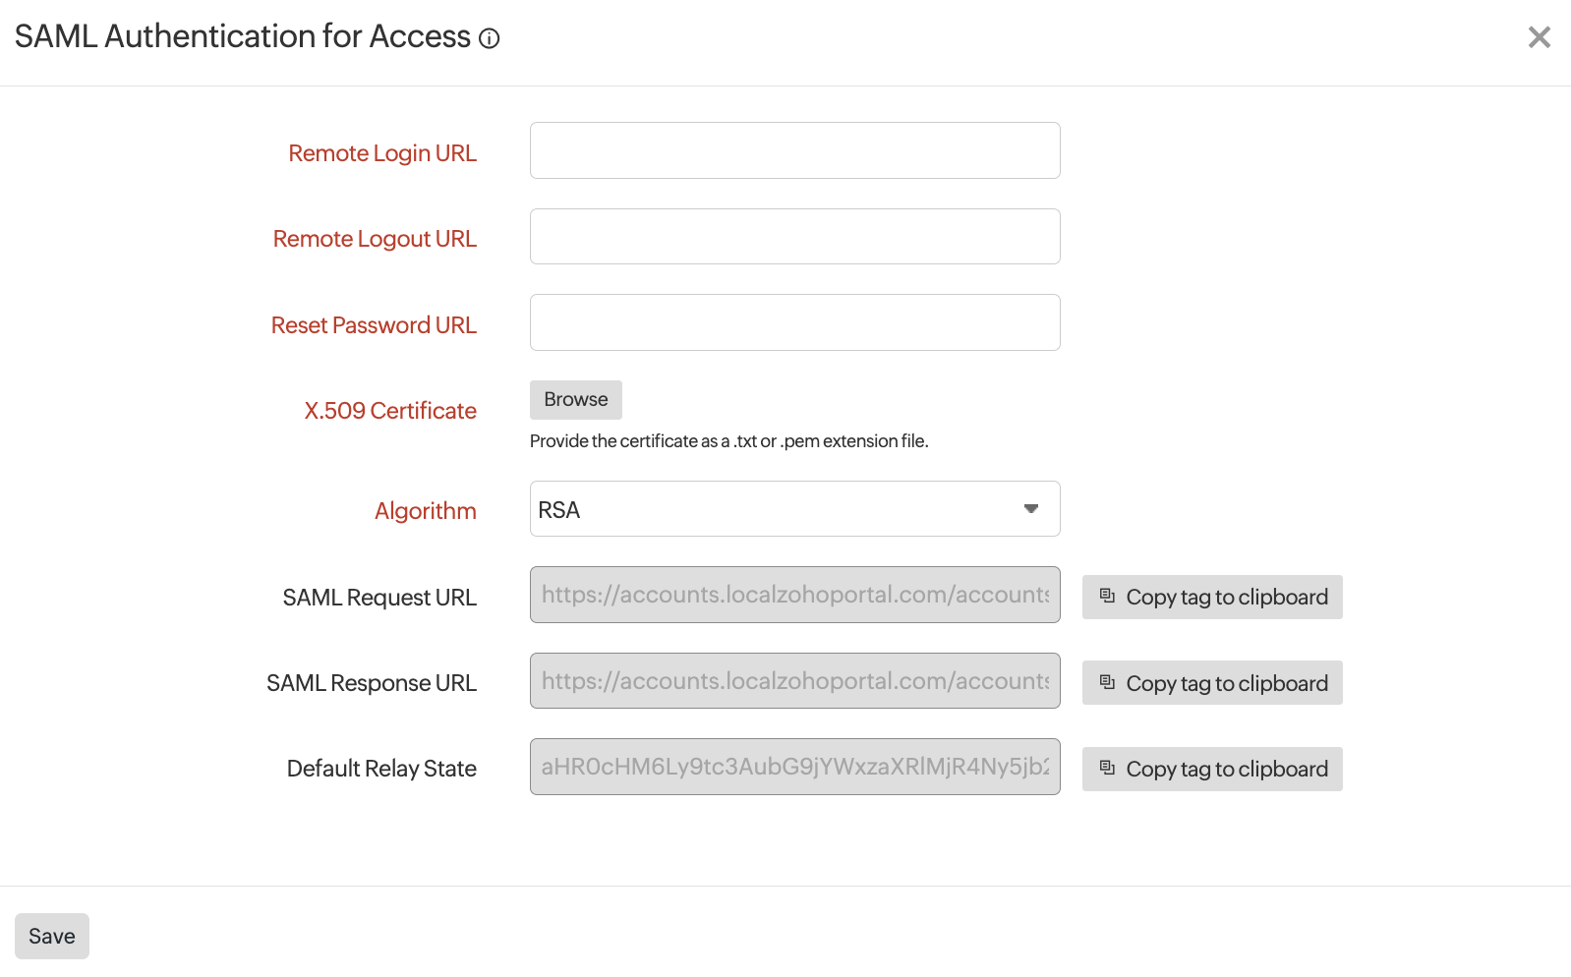
Task: Click the SAML Request URL read-only field
Action: point(794,595)
